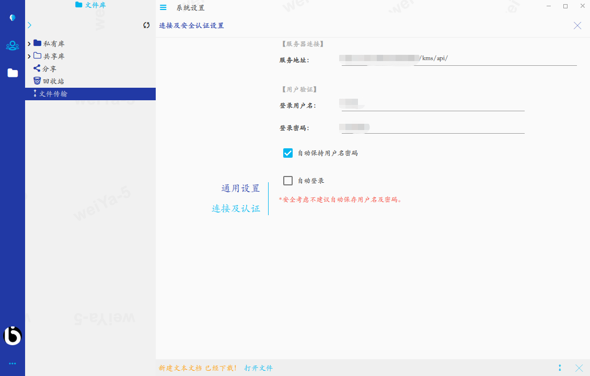The width and height of the screenshot is (590, 376).
Task: Click the 回收站 trash bin icon
Action: pyautogui.click(x=37, y=81)
